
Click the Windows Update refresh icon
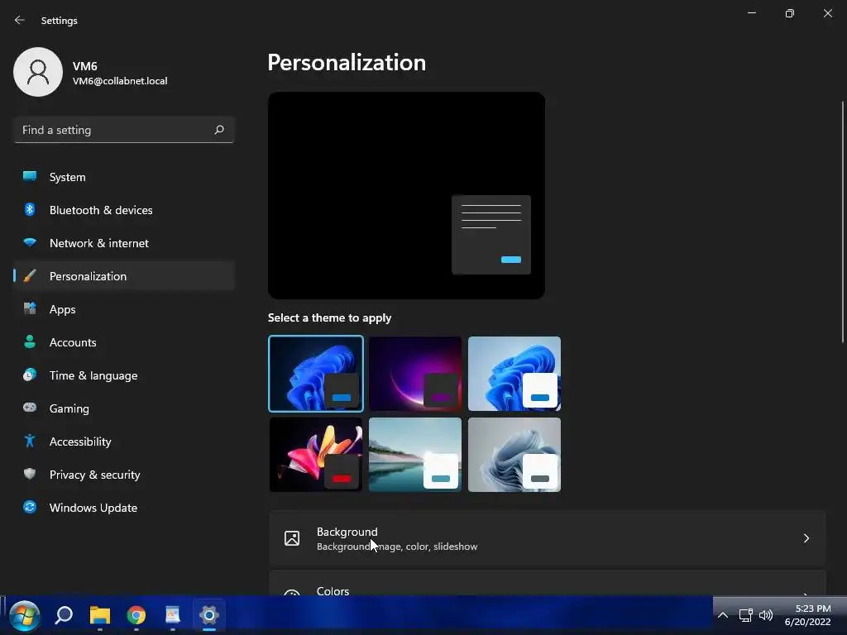tap(30, 507)
